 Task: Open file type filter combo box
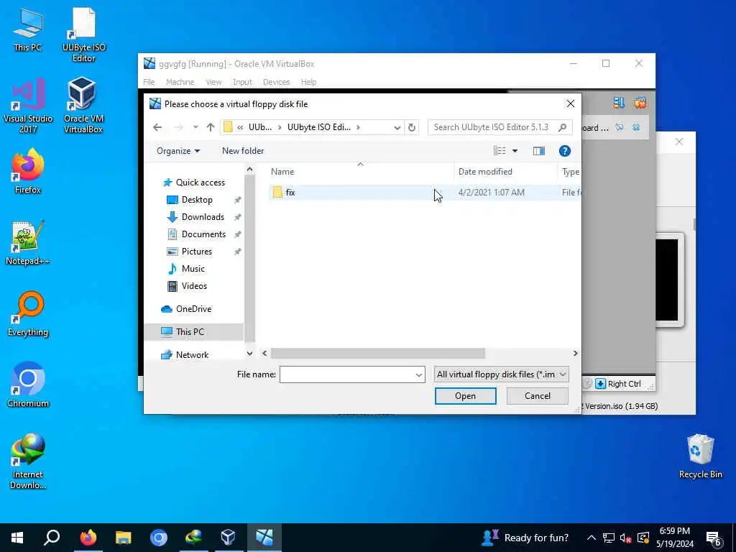click(x=501, y=374)
